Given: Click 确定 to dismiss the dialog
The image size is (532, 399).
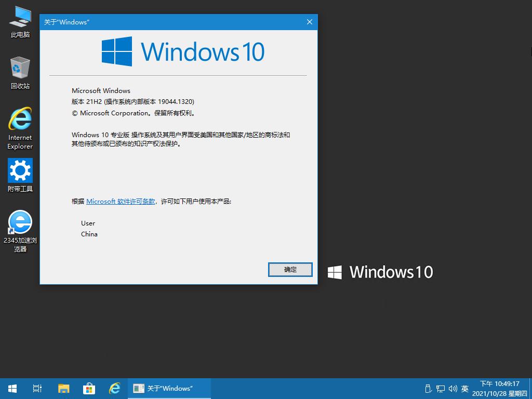Looking at the screenshot, I should 290,270.
